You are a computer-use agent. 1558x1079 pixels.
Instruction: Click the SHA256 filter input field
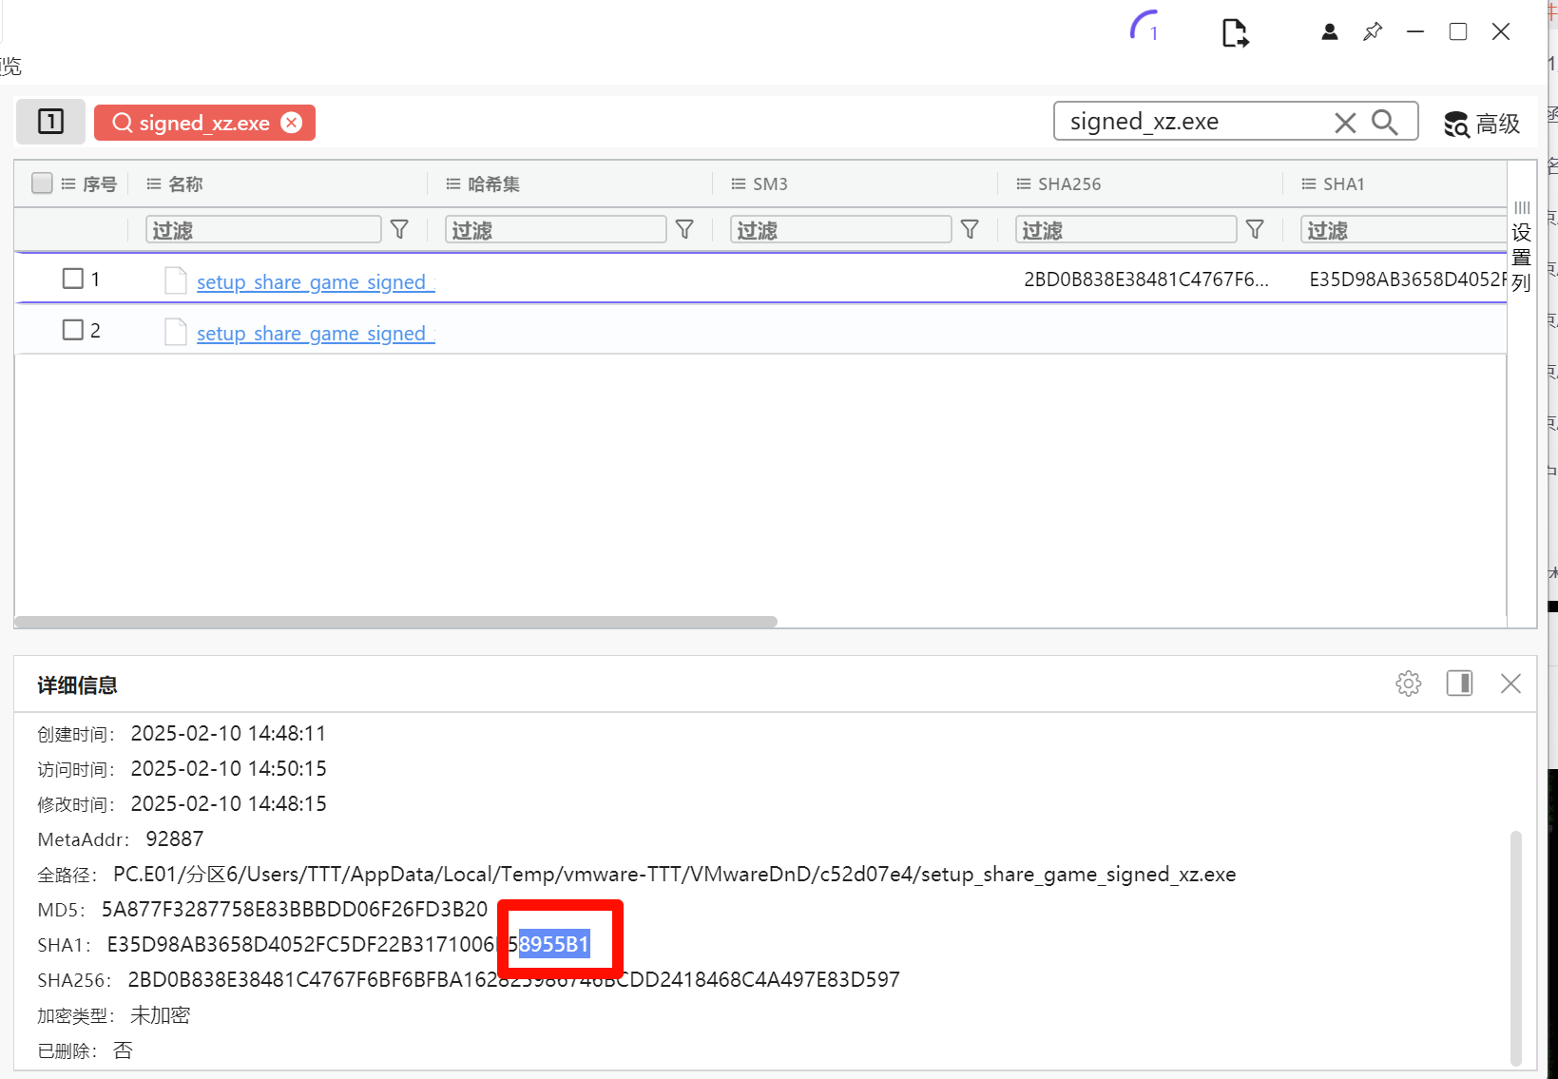click(1126, 229)
